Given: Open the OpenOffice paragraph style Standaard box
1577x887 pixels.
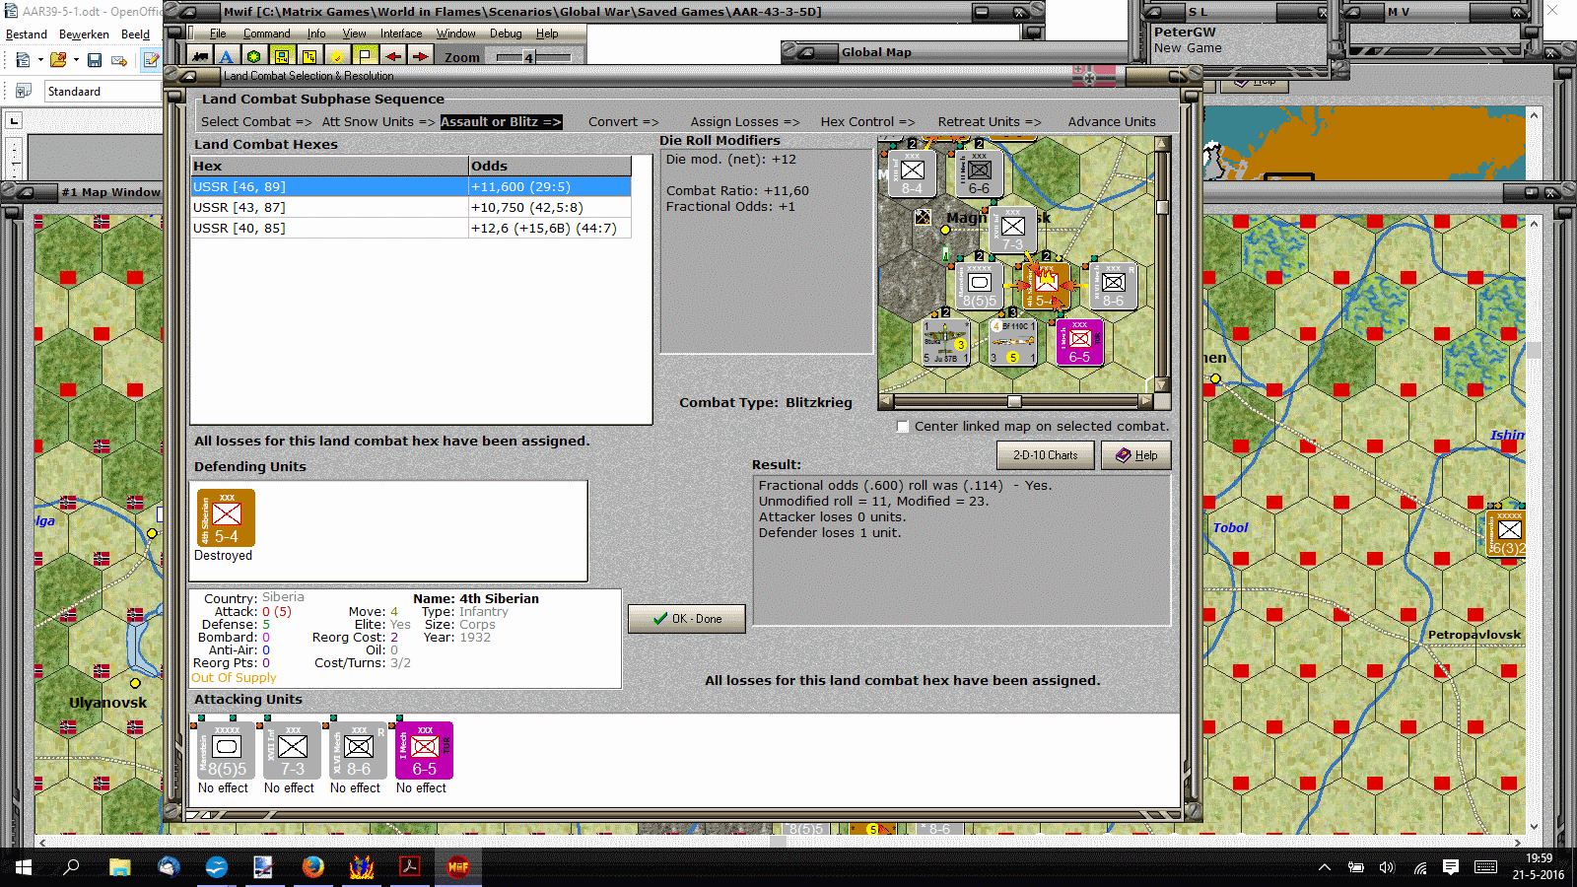Looking at the screenshot, I should 103,92.
